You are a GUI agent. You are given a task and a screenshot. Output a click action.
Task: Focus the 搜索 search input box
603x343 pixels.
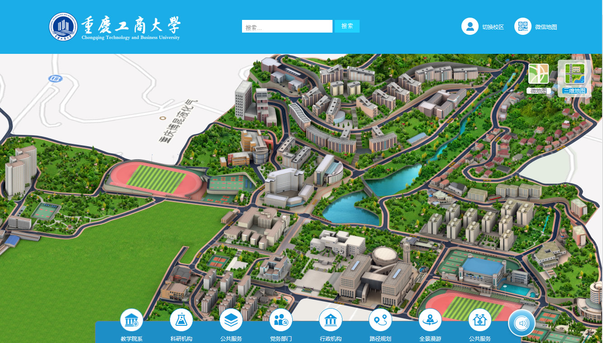[287, 27]
